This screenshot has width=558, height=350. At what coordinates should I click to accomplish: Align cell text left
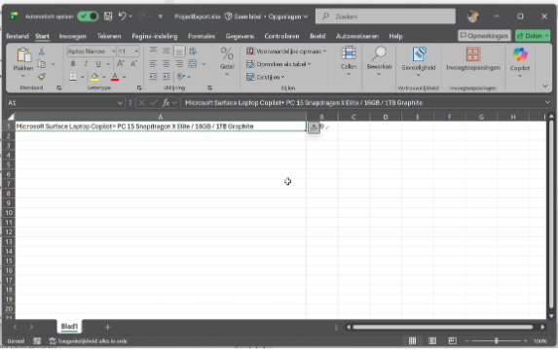(x=154, y=64)
